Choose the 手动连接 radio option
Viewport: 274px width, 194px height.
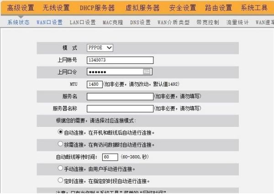(x=60, y=168)
